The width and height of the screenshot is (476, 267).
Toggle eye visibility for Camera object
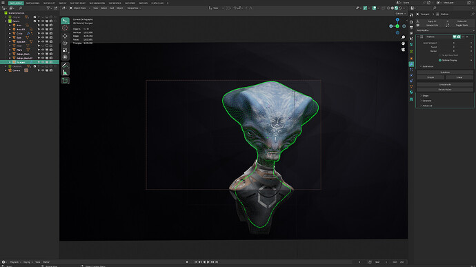click(x=43, y=70)
